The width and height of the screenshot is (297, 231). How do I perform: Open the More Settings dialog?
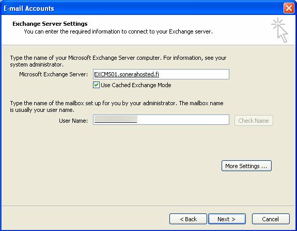coord(246,166)
